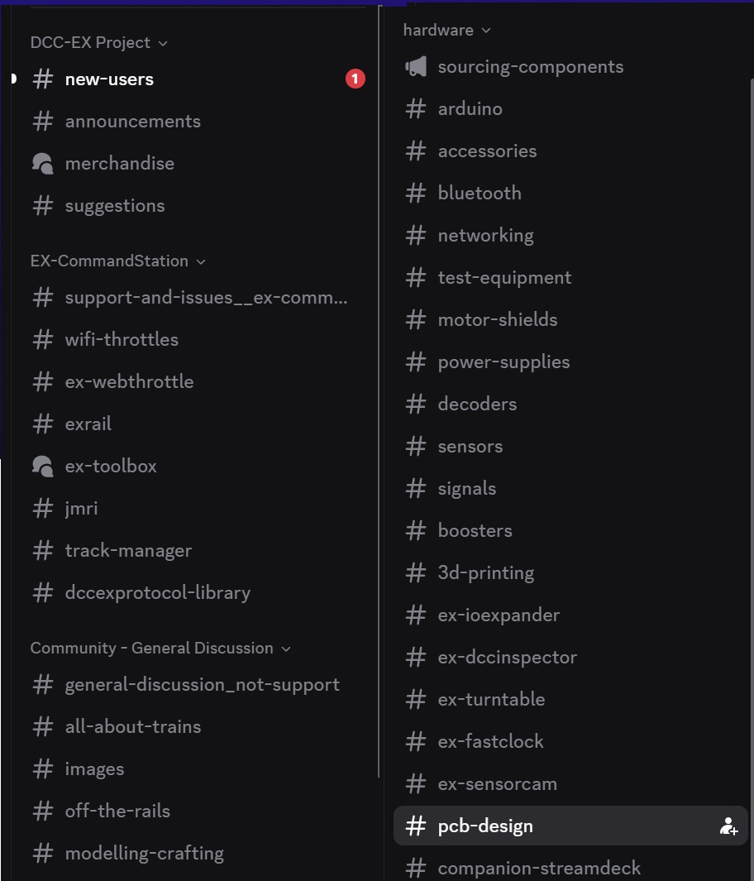754x881 pixels.
Task: Click the forum icon beside ex-toolbox
Action: pyautogui.click(x=42, y=466)
